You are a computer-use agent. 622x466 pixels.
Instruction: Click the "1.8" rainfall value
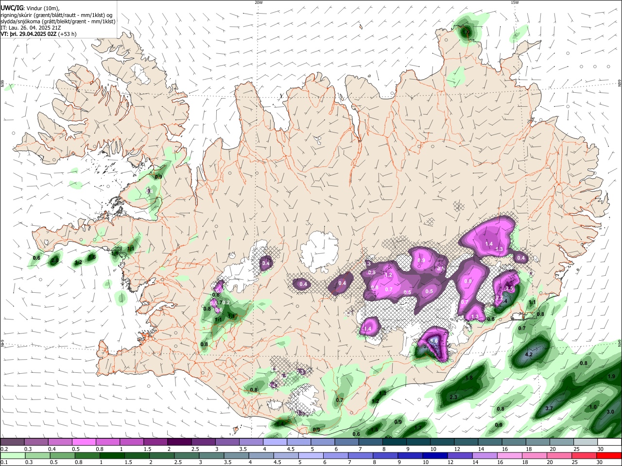(469, 378)
